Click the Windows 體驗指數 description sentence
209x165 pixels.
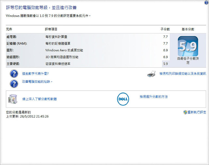tap(48, 16)
